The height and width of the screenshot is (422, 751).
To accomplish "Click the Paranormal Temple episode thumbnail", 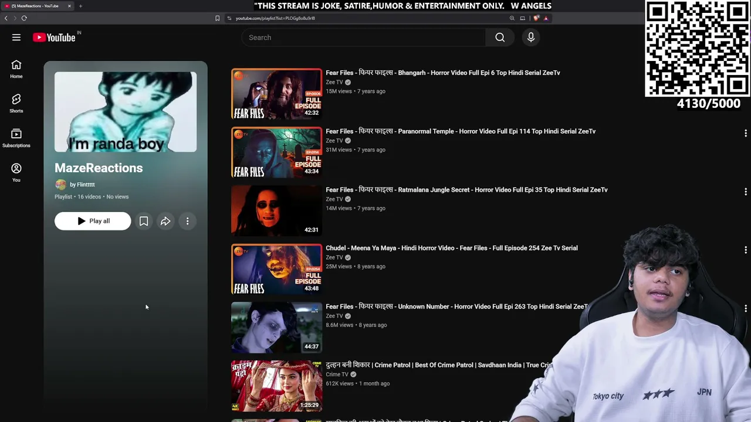I will (276, 152).
